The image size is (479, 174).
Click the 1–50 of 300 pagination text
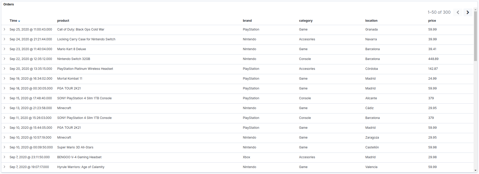tap(439, 12)
